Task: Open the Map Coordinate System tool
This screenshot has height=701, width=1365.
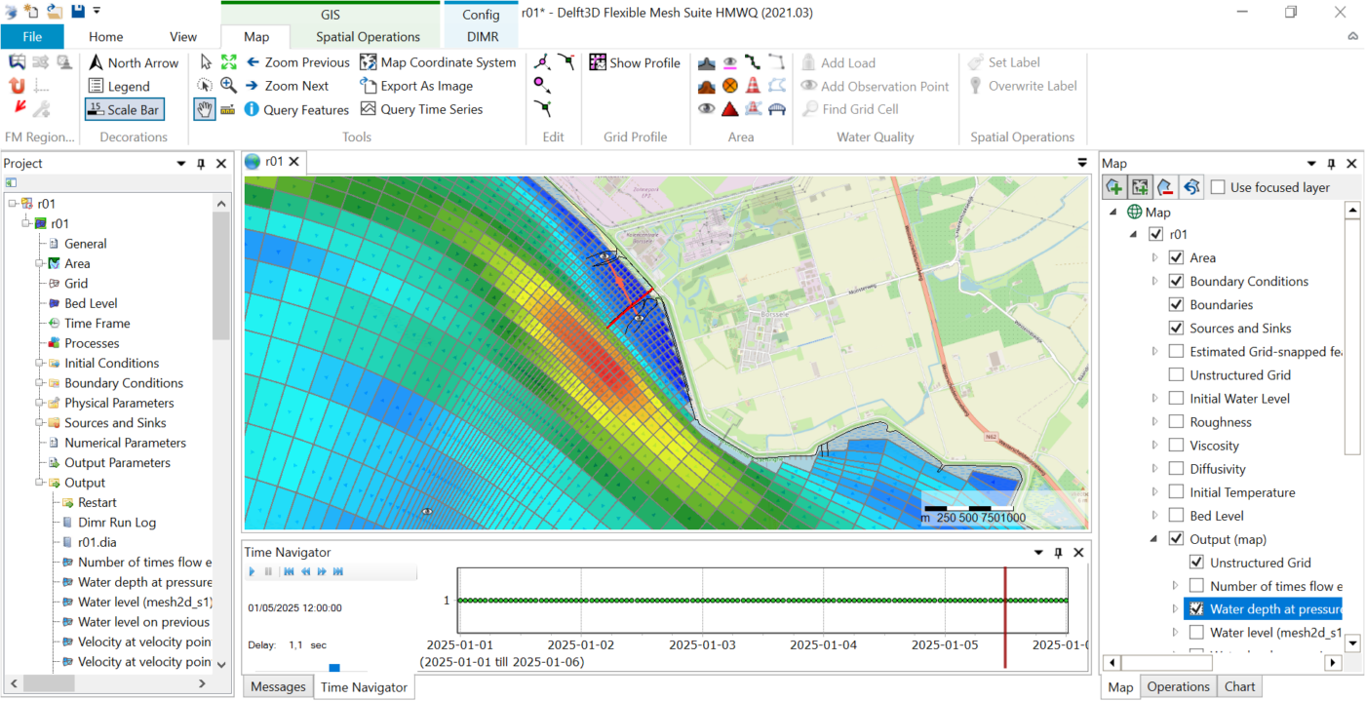Action: click(x=438, y=61)
